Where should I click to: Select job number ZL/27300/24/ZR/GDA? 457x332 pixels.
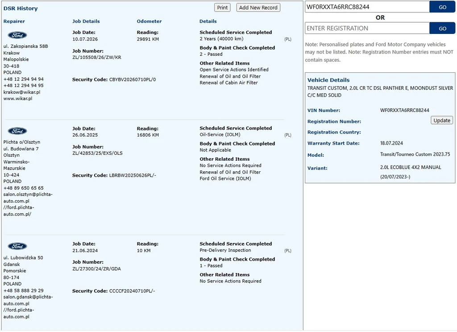[96, 269]
